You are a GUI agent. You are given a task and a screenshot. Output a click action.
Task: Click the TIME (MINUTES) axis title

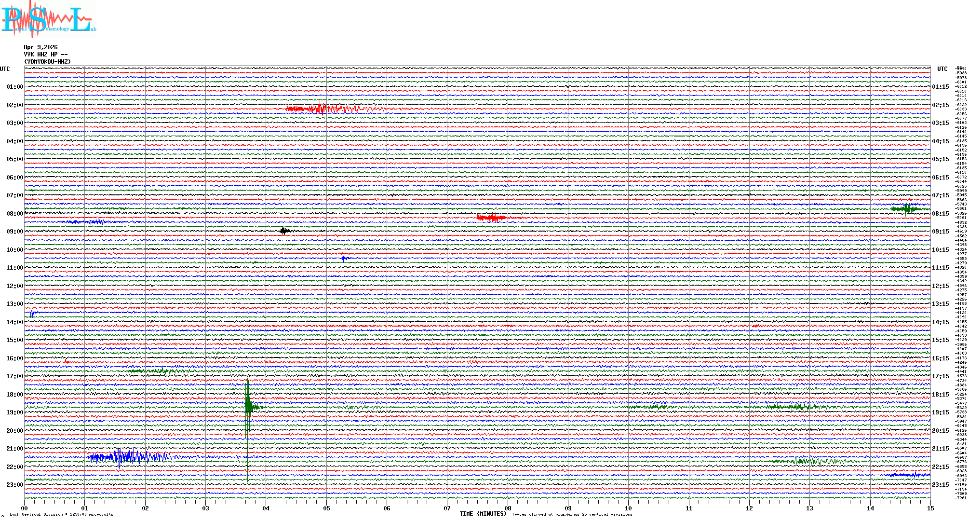pos(483,514)
